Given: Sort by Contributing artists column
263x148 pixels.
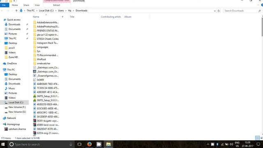Looking at the screenshot, I should tap(111, 17).
